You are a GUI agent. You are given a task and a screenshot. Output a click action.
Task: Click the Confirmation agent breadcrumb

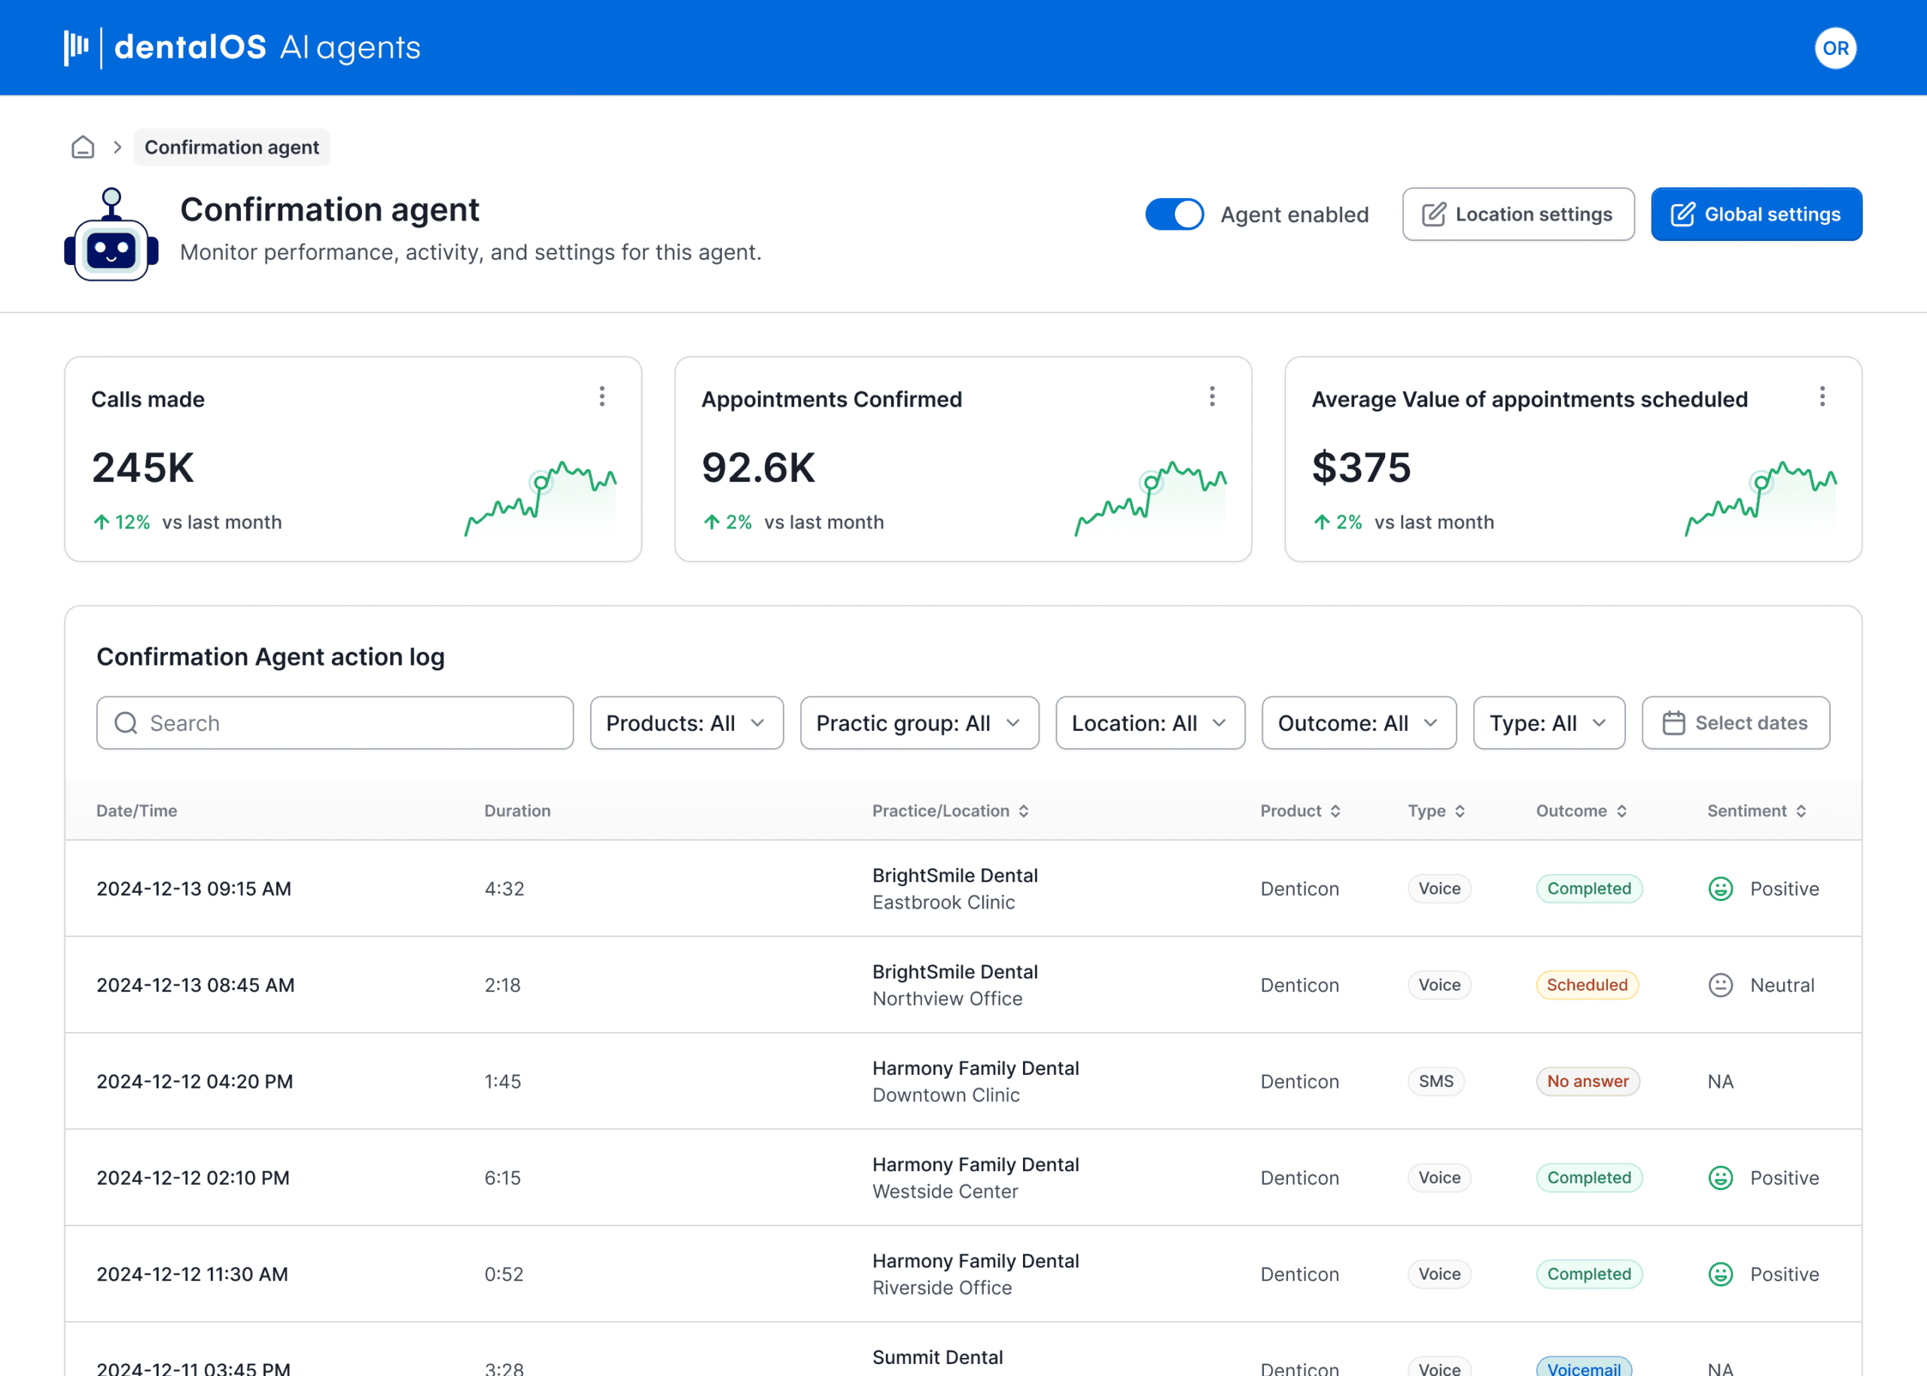click(231, 148)
